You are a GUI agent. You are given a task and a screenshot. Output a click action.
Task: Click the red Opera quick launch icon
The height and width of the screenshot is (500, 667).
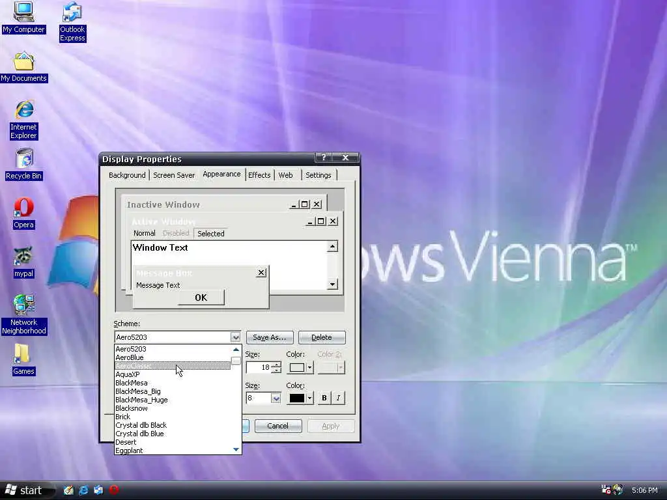coord(113,490)
